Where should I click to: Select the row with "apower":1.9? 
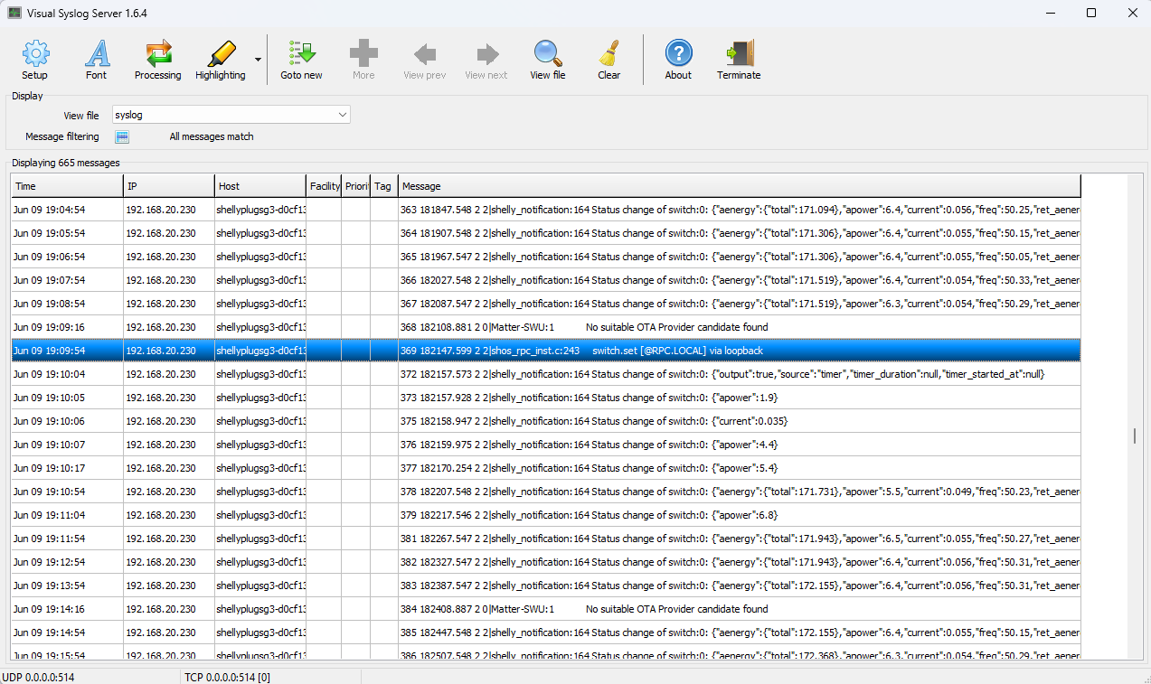click(546, 398)
